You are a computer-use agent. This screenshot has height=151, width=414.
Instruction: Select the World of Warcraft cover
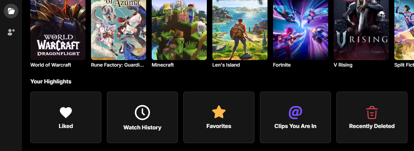58,30
